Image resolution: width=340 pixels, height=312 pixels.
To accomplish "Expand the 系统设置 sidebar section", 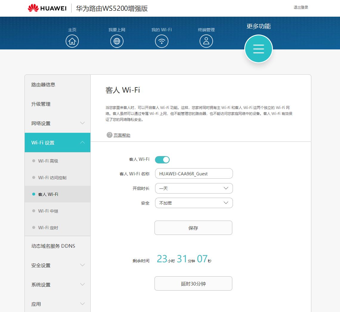I will point(58,285).
